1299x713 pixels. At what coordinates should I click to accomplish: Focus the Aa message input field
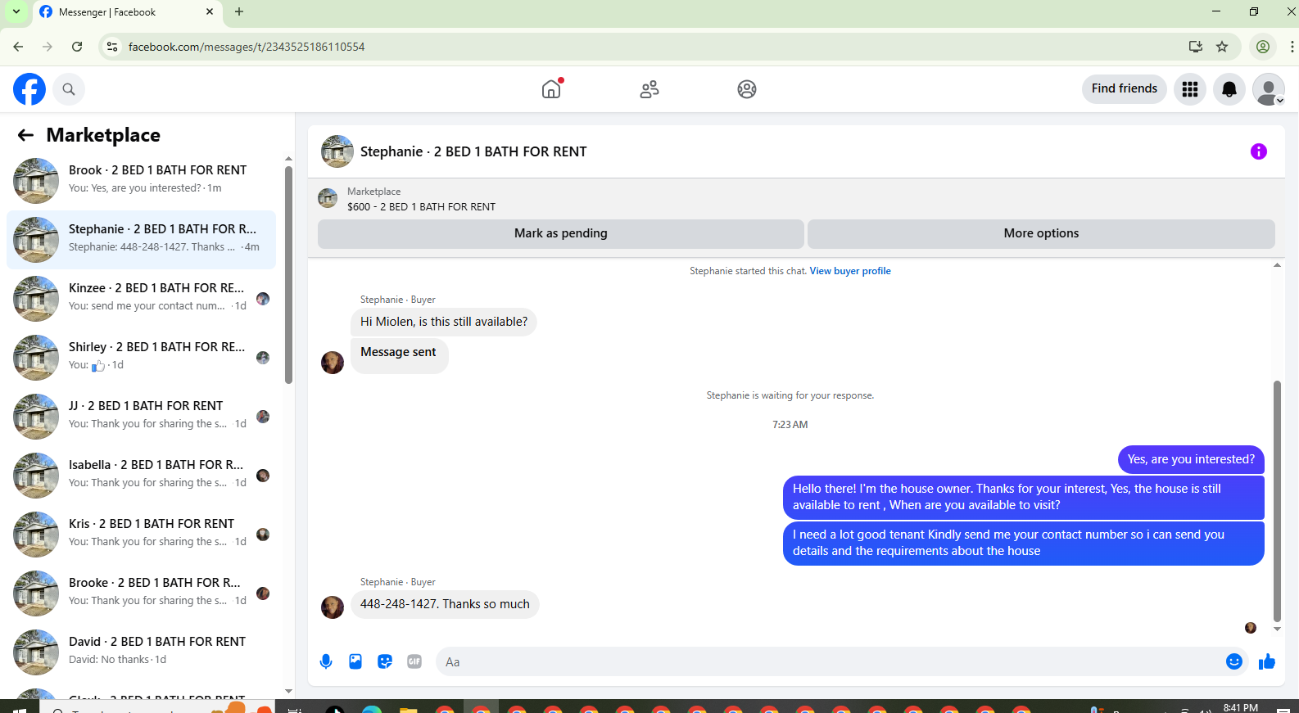point(827,661)
